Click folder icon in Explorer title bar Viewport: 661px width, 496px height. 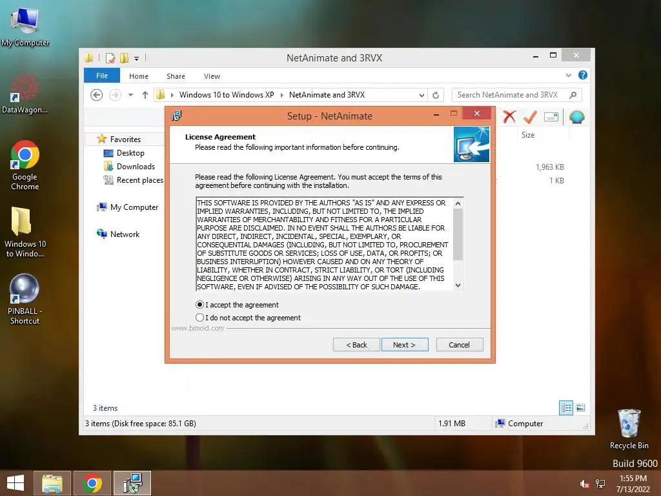(x=88, y=57)
